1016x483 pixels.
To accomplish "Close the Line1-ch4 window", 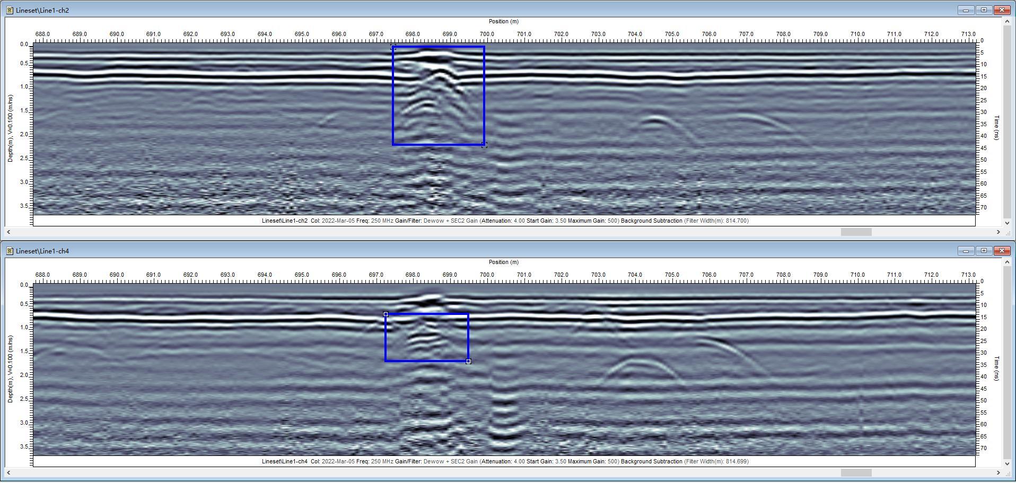I will 1002,251.
